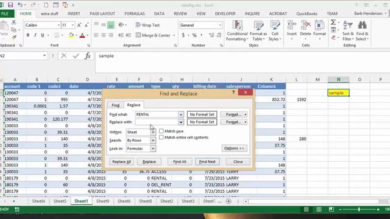Select column N header
Viewport: 390px width, 219px height.
click(338, 80)
